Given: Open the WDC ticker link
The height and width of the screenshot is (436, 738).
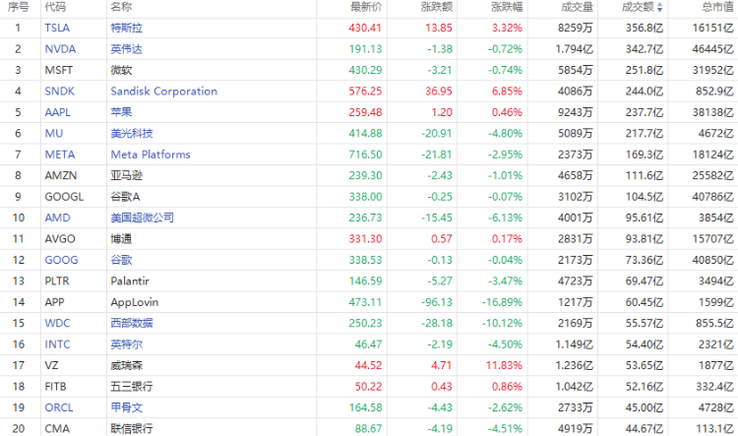Looking at the screenshot, I should coord(57,323).
